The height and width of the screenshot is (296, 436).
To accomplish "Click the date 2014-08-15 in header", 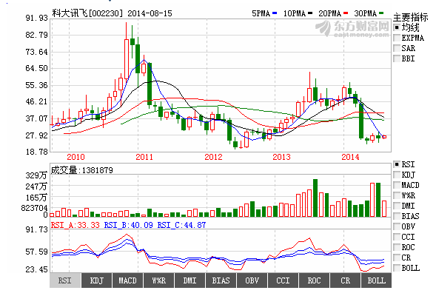I will click(150, 13).
